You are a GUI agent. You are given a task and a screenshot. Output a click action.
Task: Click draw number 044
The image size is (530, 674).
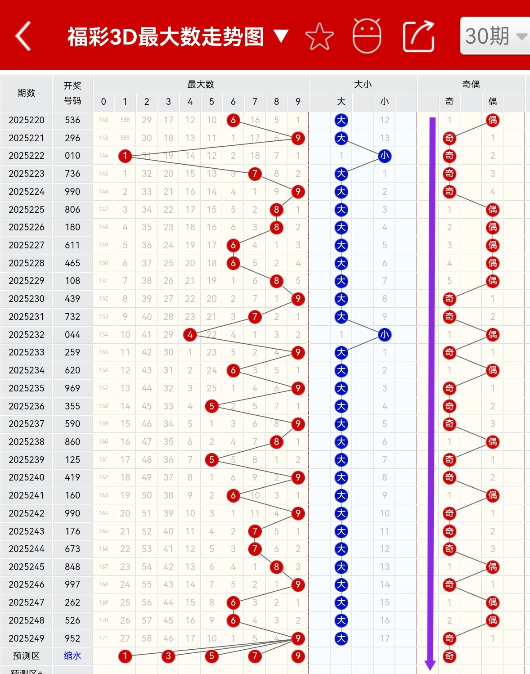point(72,335)
